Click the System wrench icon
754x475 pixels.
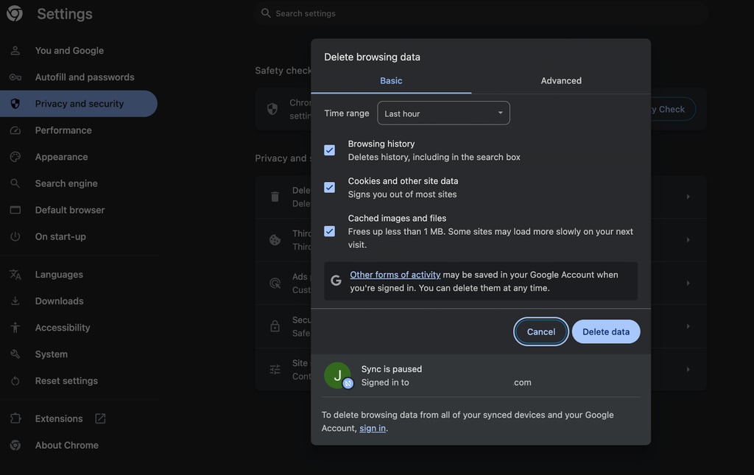tap(15, 354)
